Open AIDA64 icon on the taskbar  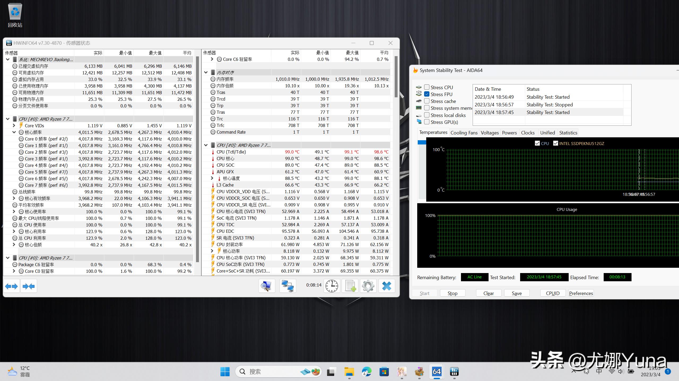click(437, 372)
